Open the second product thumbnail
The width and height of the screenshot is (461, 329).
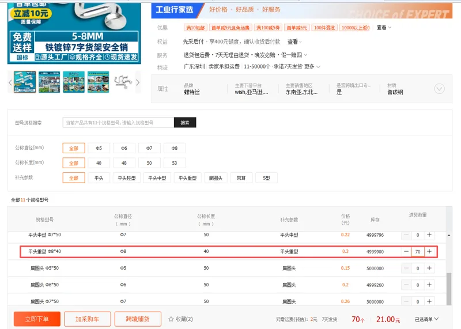coord(50,82)
